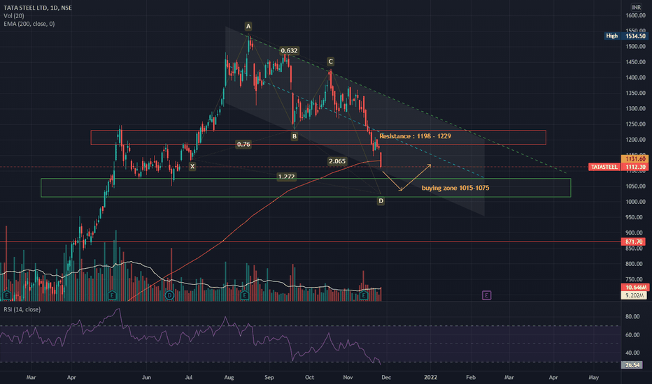Image resolution: width=652 pixels, height=384 pixels.
Task: Select the harmonic pattern point B label
Action: 295,136
